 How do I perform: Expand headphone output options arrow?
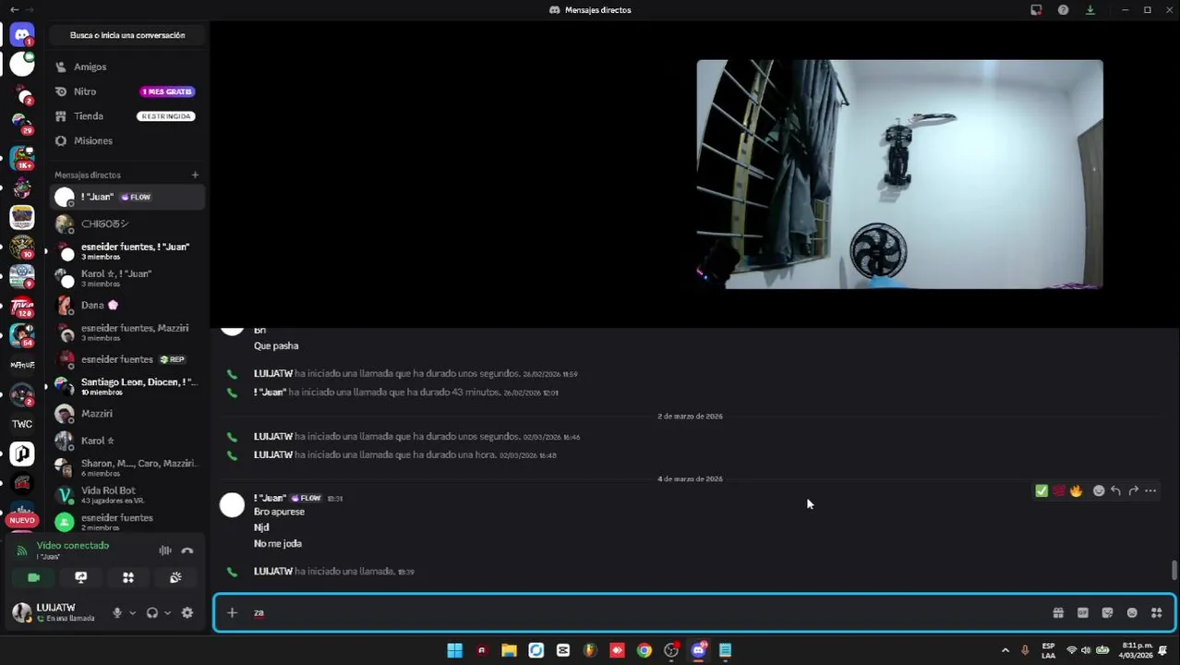[167, 612]
